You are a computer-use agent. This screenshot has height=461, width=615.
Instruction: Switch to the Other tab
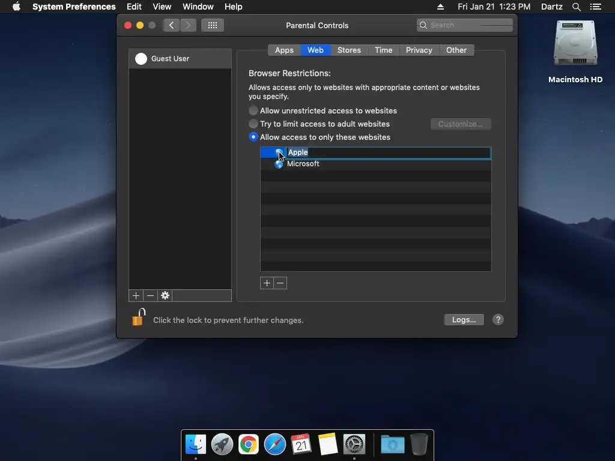(456, 50)
